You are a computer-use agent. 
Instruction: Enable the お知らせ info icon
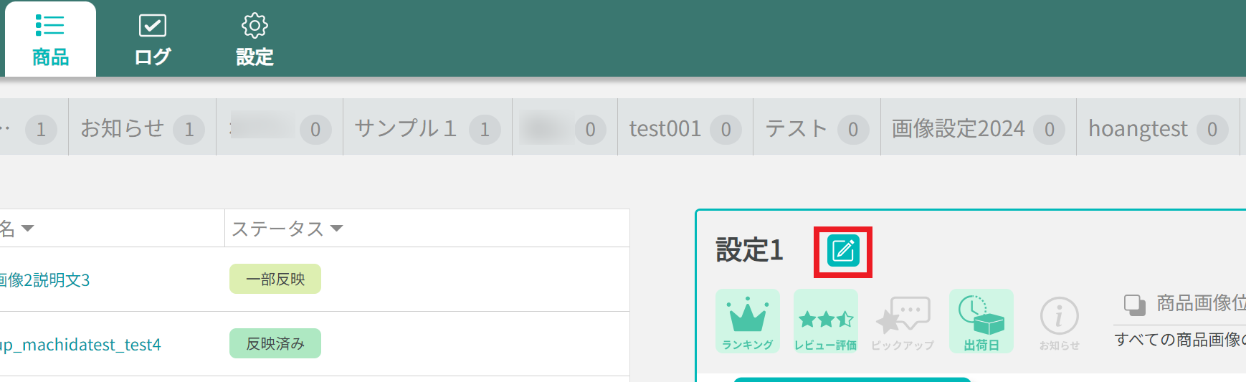click(x=1059, y=321)
